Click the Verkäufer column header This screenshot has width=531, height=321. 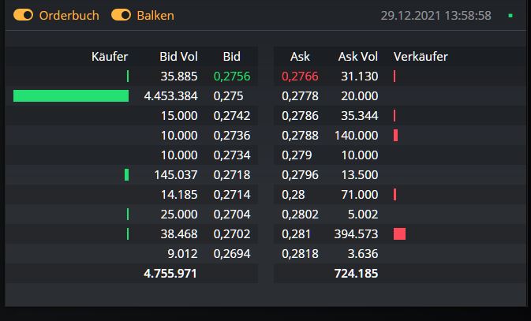[421, 57]
